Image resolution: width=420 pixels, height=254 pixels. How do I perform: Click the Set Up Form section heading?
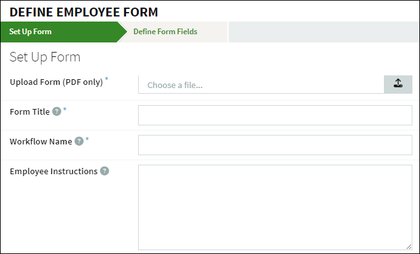coord(45,57)
